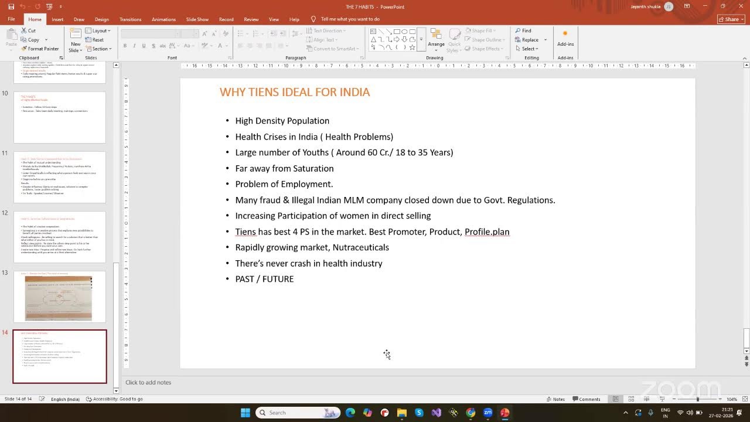Click the Add-ins button
This screenshot has width=750, height=422.
(x=565, y=38)
